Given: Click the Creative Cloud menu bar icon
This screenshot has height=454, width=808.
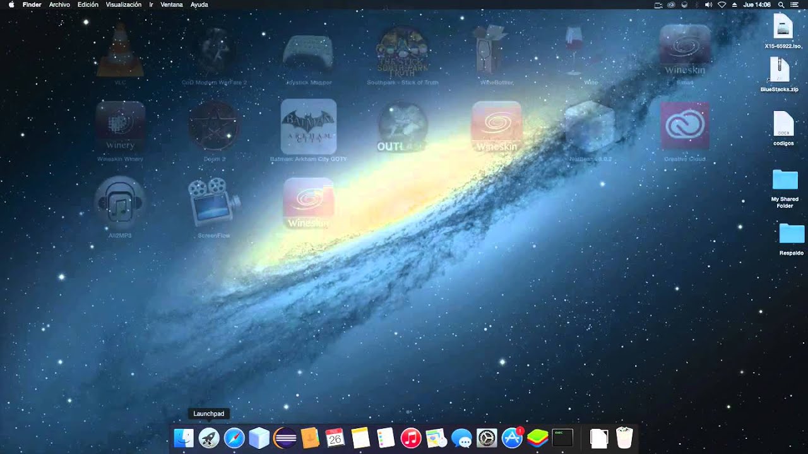Looking at the screenshot, I should coord(671,4).
